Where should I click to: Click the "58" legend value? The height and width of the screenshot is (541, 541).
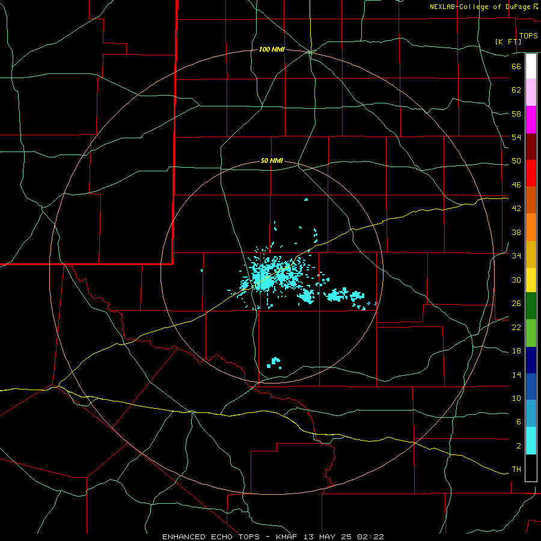(x=516, y=114)
